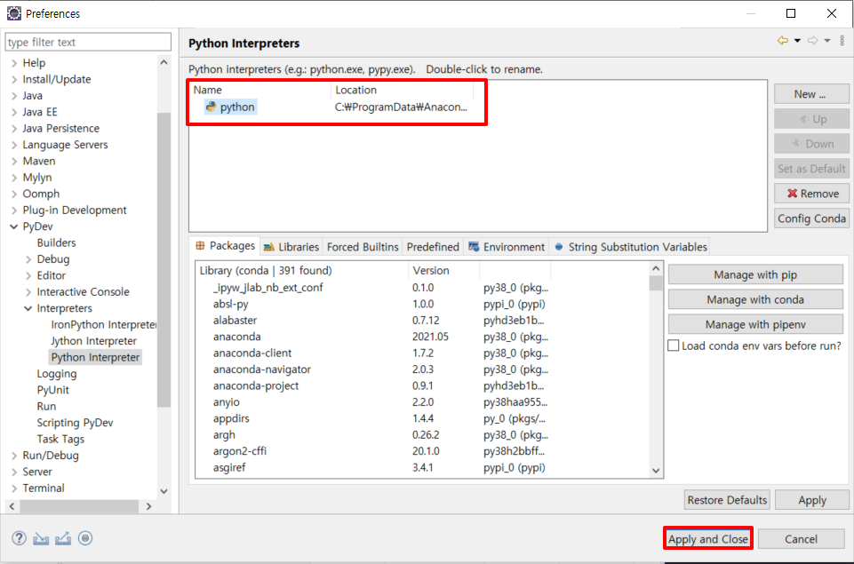Open the forward history dropdown arrow
Screen dimensions: 854x564
[827, 41]
